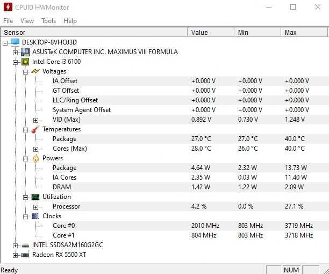Screen dimensions: 329x274
Task: Click the 0.892 V VID value
Action: coord(201,120)
